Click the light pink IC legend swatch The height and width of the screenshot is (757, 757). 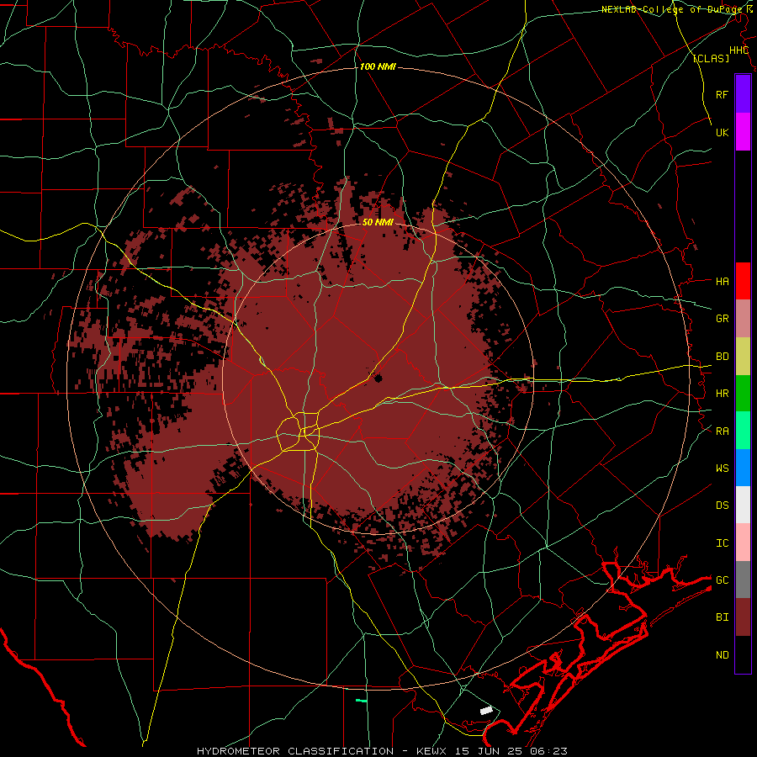(743, 543)
